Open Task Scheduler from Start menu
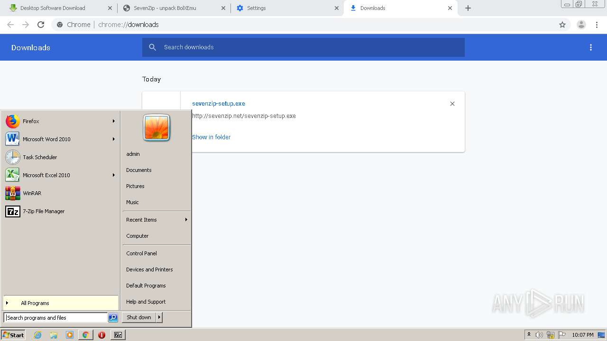This screenshot has width=607, height=341. pyautogui.click(x=60, y=157)
